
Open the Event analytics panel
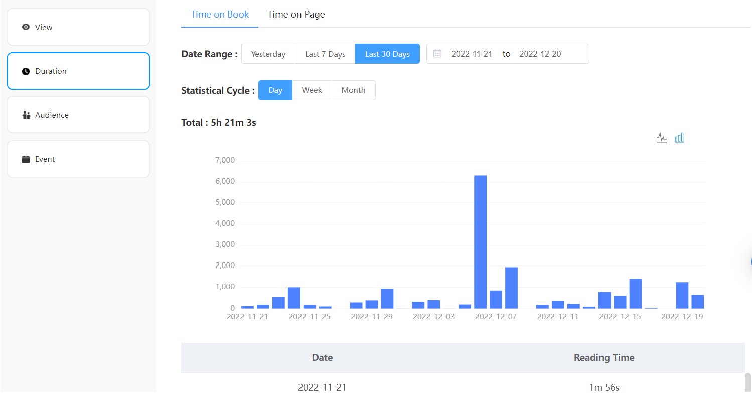click(x=78, y=159)
